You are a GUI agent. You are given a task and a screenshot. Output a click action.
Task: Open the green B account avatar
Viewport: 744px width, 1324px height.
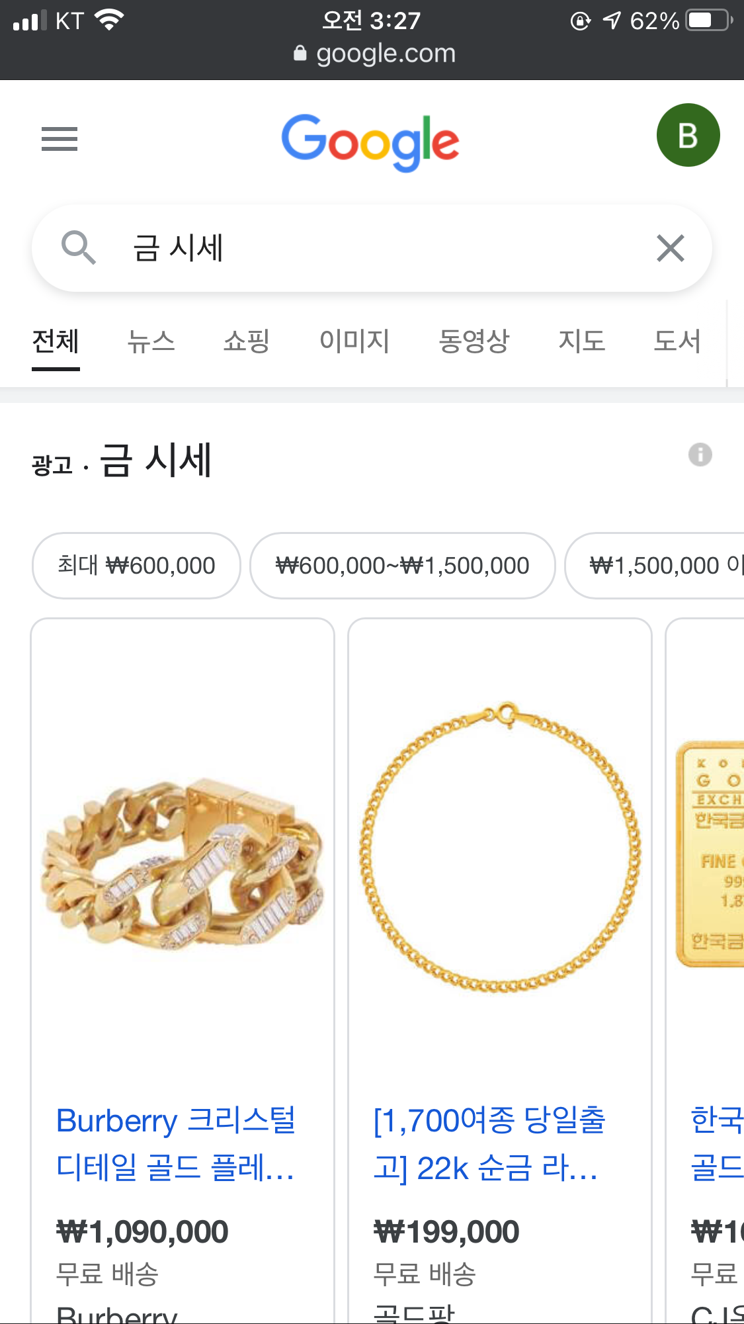coord(688,135)
